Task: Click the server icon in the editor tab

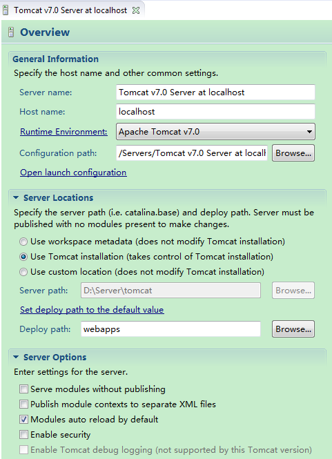Action: pyautogui.click(x=5, y=10)
